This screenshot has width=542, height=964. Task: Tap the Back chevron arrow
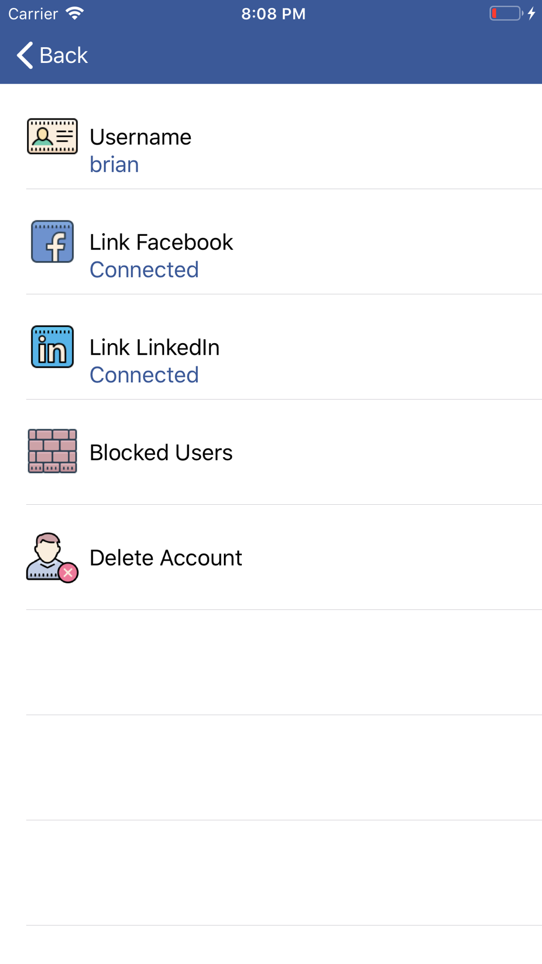coord(25,55)
